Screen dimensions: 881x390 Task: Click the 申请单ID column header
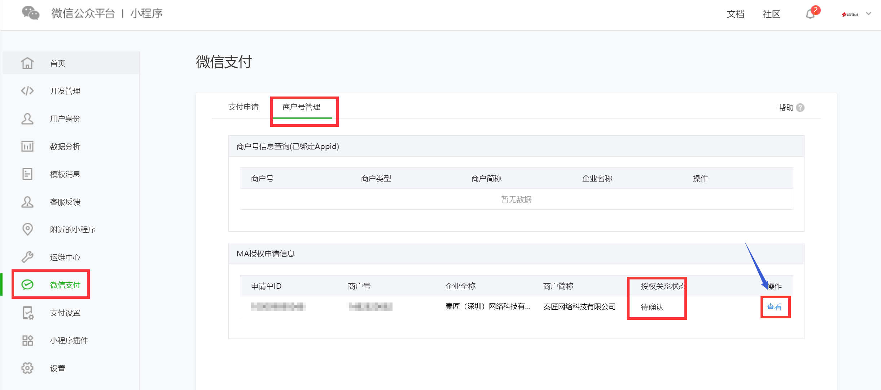coord(266,286)
